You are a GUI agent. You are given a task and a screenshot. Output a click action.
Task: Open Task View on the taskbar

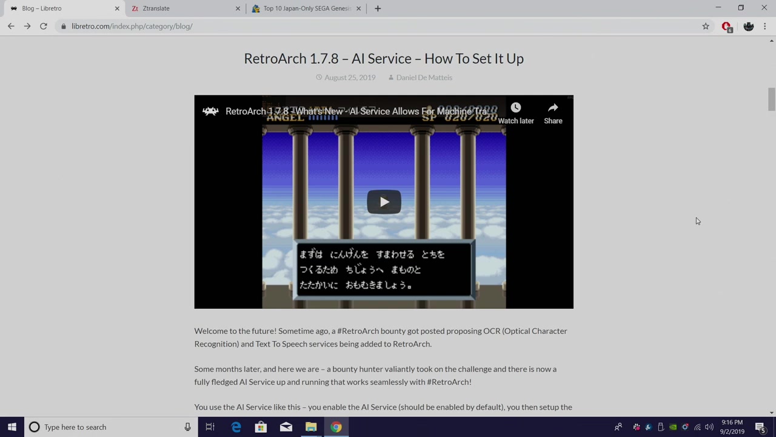(210, 427)
